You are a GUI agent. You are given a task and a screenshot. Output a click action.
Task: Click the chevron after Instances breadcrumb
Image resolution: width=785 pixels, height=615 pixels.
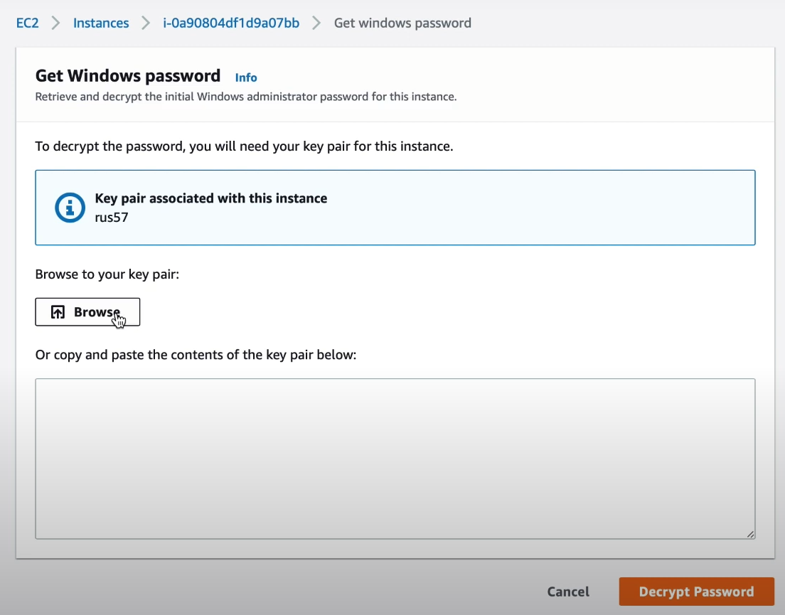click(x=146, y=23)
